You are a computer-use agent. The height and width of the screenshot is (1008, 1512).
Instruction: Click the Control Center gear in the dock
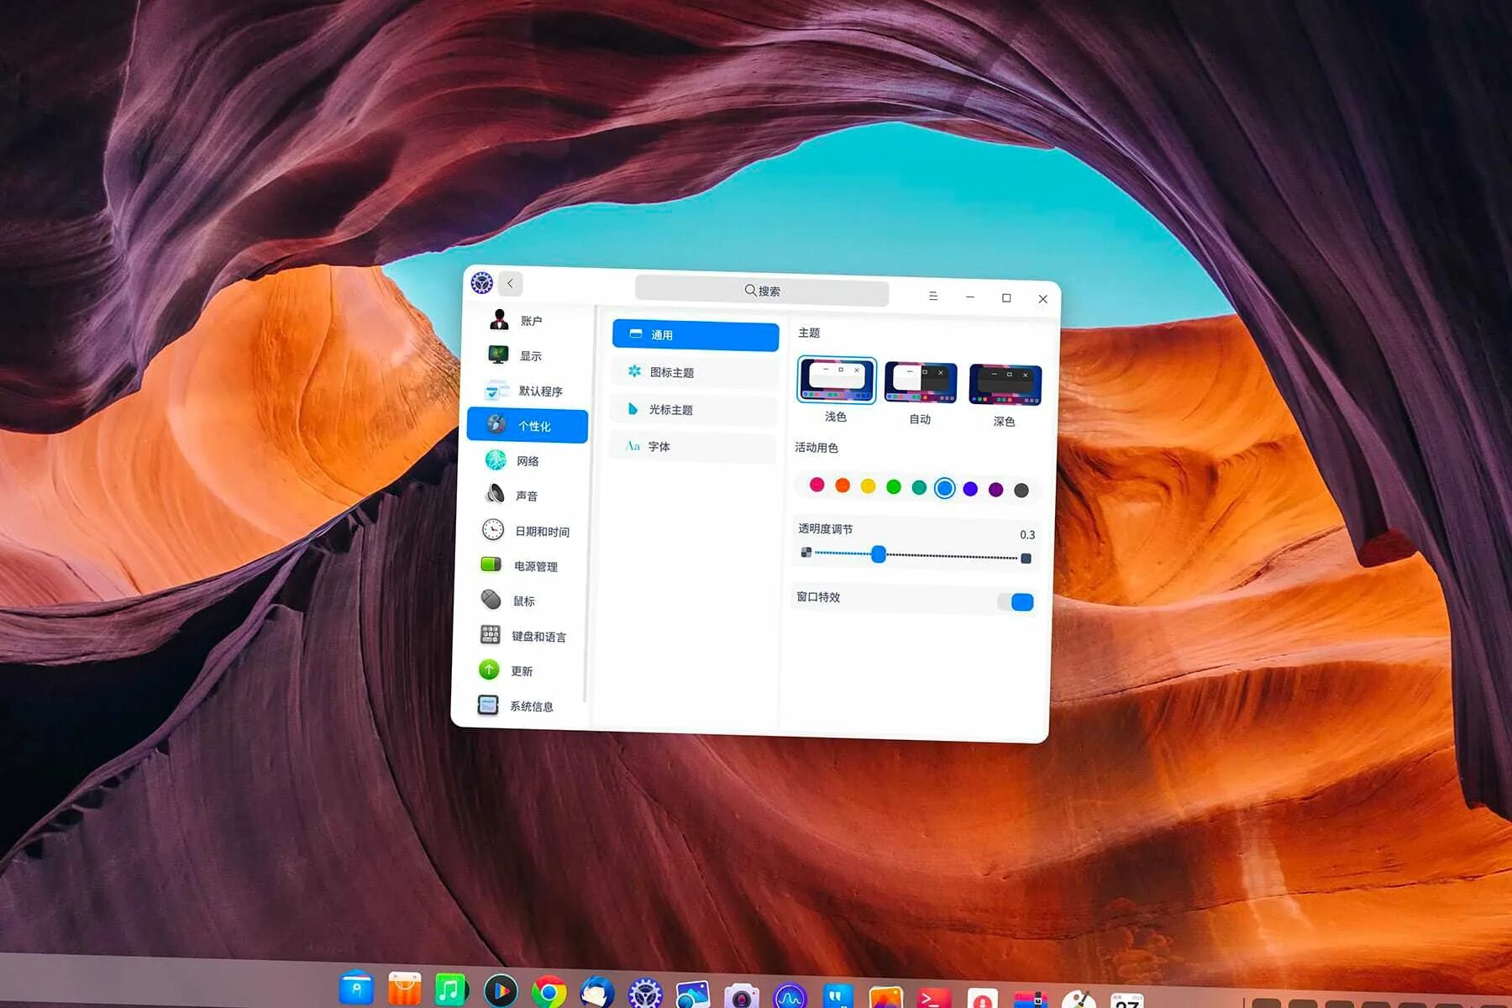pos(645,995)
